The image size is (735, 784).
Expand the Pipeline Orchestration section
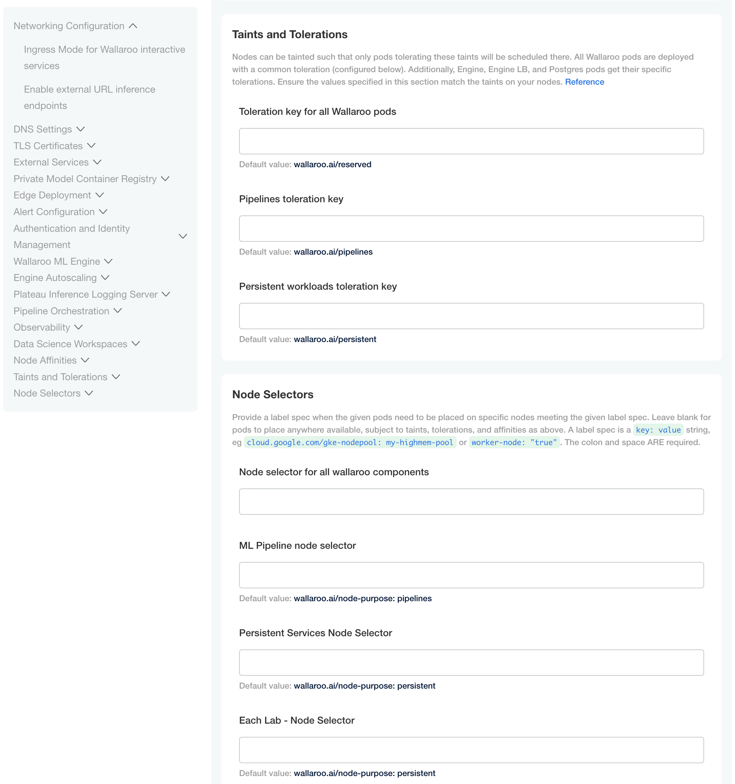[x=61, y=311]
